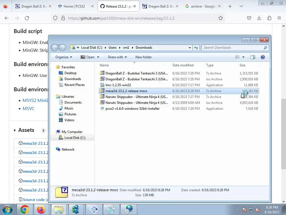
Task: Open Downloads in Favorites
Action: [x=70, y=79]
